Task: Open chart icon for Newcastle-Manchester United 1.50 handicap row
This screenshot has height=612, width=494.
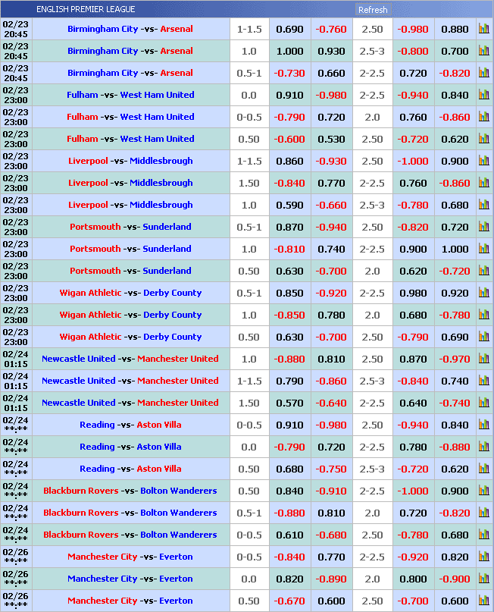Action: point(483,403)
